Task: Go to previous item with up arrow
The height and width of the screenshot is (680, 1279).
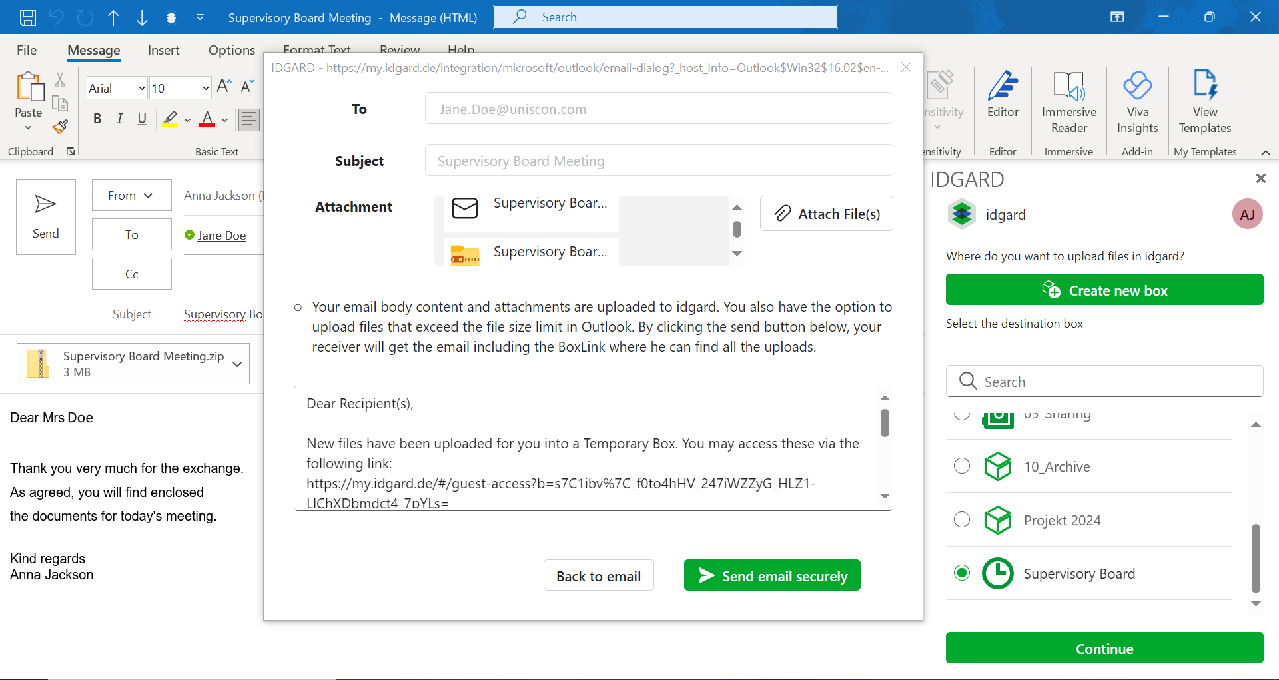Action: pyautogui.click(x=114, y=17)
